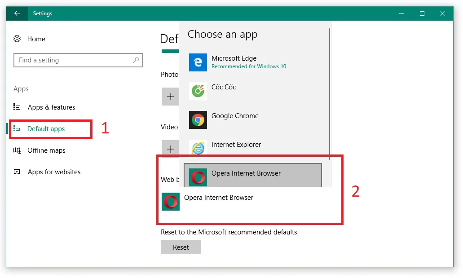This screenshot has width=463, height=278.
Task: Add a default Photo viewer app
Action: [170, 97]
